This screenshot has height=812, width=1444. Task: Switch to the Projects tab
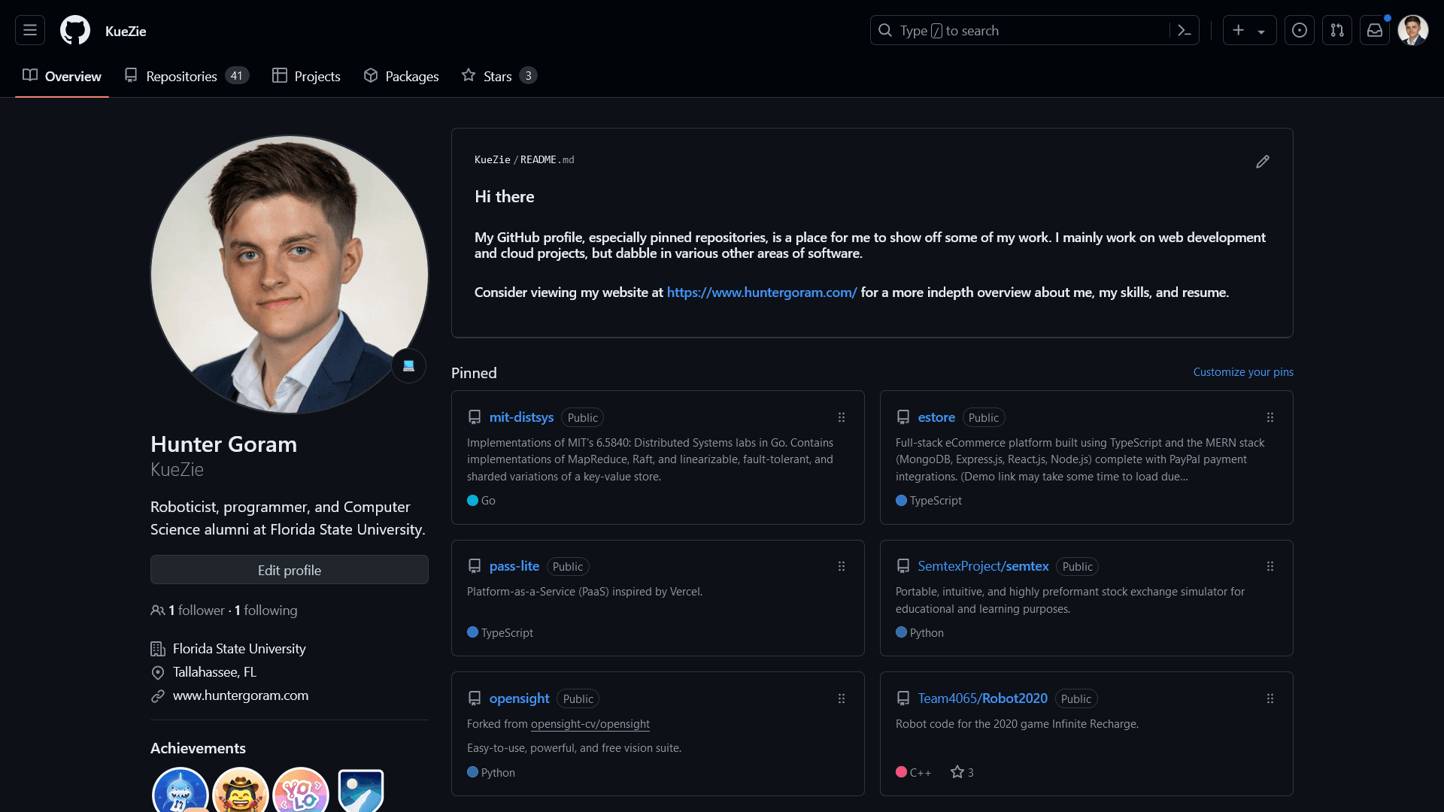pyautogui.click(x=306, y=76)
